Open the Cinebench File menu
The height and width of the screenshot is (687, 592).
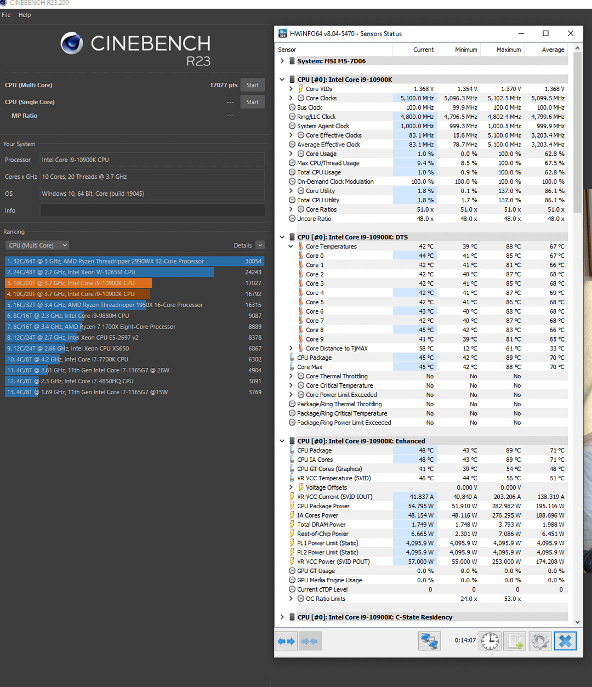click(6, 15)
